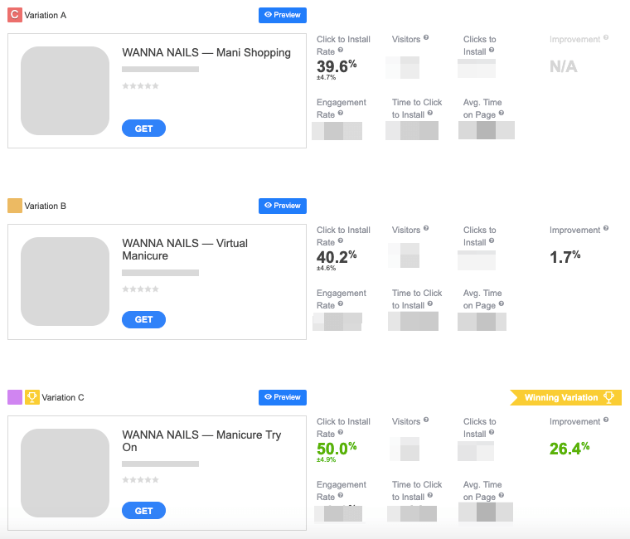Click the Variation B label
This screenshot has height=539, width=630.
[x=45, y=206]
